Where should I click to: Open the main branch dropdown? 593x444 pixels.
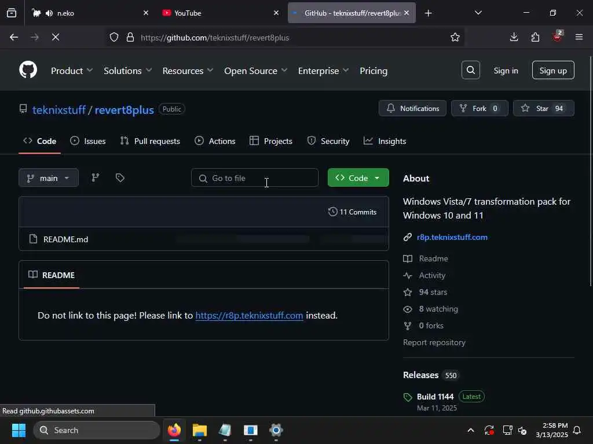pyautogui.click(x=49, y=178)
